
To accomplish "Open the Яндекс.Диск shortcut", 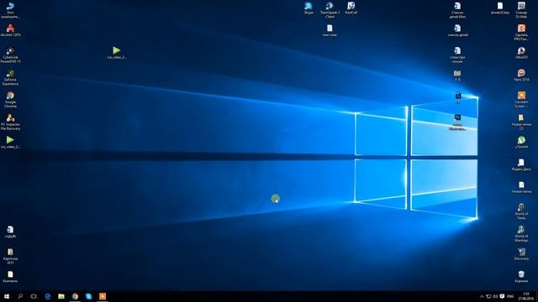I will click(521, 164).
